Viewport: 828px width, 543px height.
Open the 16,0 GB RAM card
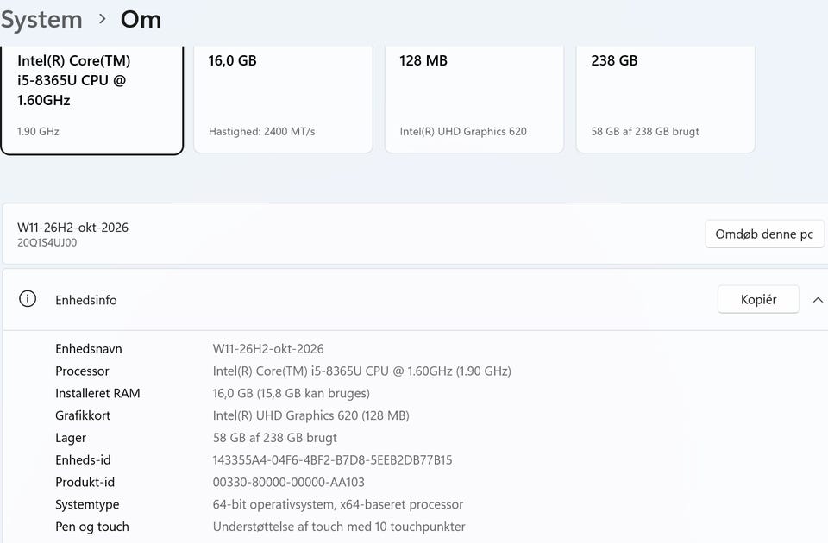283,99
